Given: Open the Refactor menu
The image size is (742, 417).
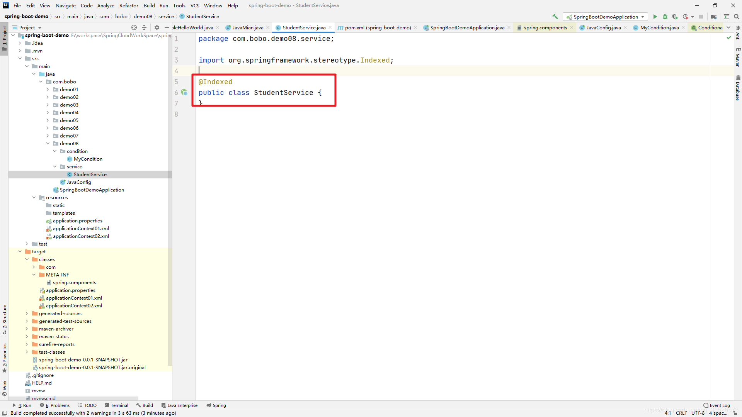Looking at the screenshot, I should [128, 5].
